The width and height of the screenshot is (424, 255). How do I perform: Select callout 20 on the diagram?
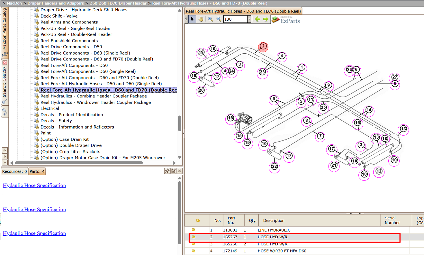point(201,90)
